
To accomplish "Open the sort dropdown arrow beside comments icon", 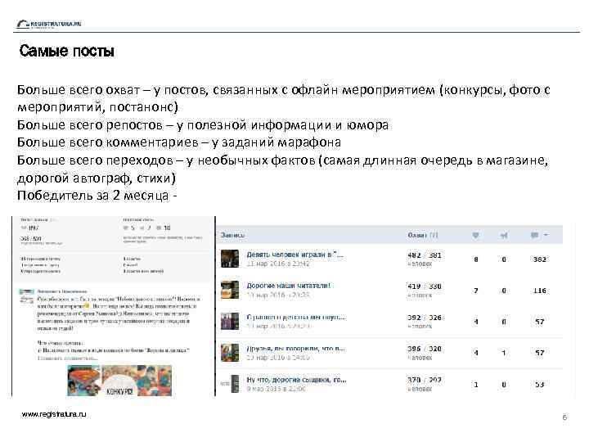I will (x=546, y=235).
